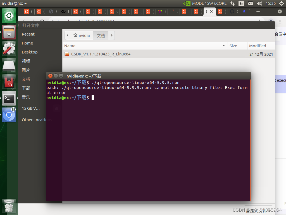
Task: Click nvidia@nx: ~ title in top panel
Action: coord(14,3)
